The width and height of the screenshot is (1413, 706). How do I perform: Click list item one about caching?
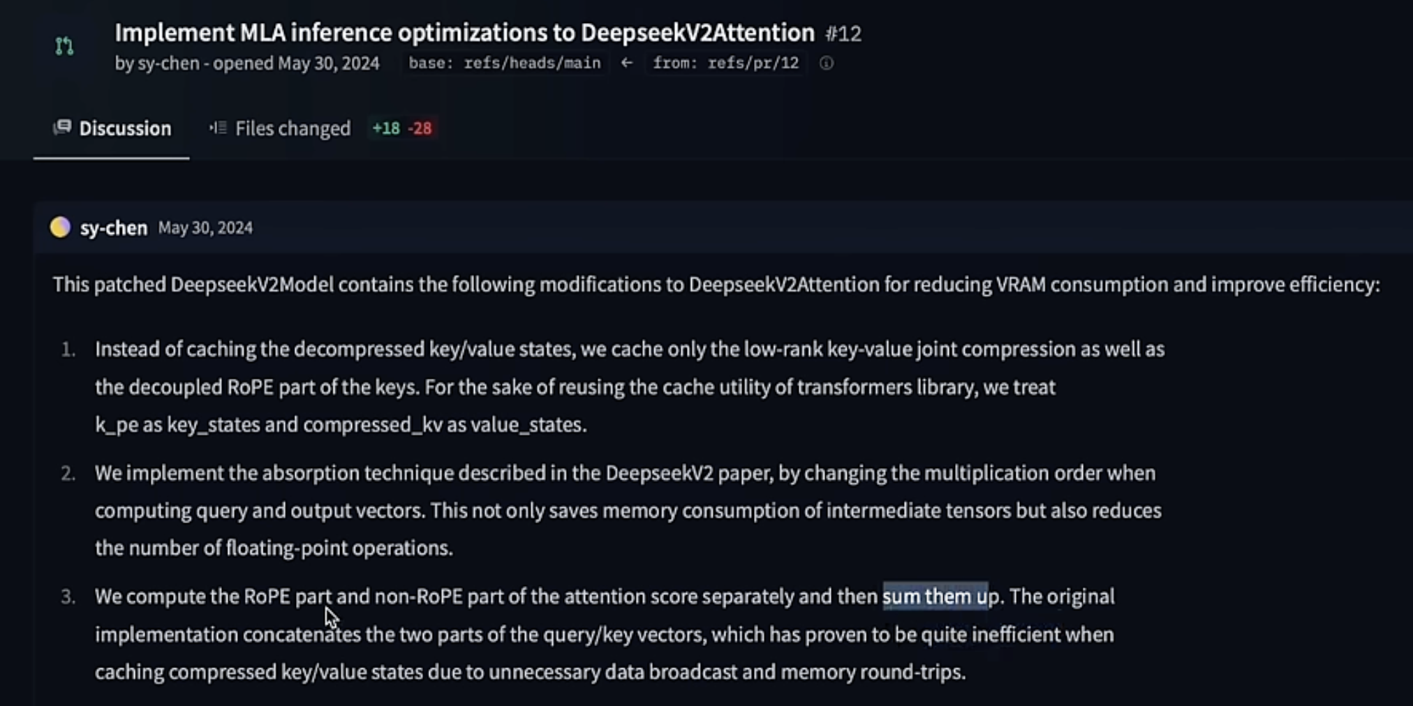(x=630, y=386)
